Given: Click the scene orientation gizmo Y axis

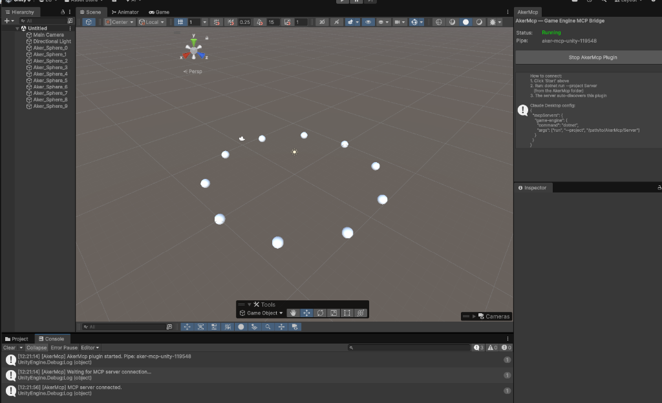Looking at the screenshot, I should pos(194,41).
